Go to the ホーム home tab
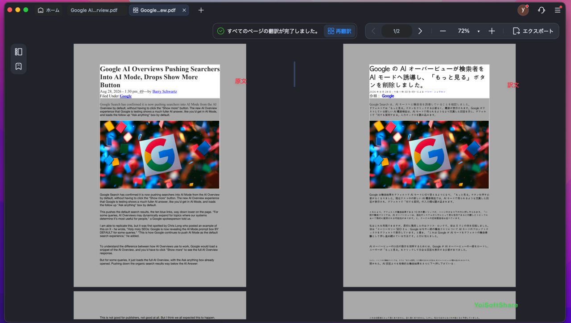Viewport: 571px width, 323px height. pos(49,10)
